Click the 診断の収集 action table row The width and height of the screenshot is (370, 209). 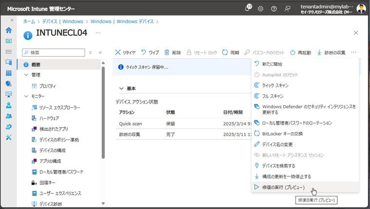(x=184, y=134)
